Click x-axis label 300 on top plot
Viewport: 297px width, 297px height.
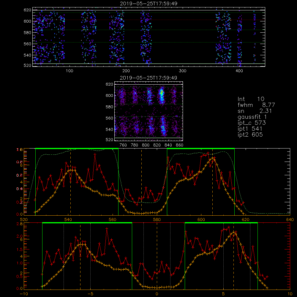(183, 71)
